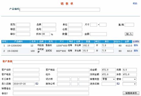
Task: Click the first 装饰公司 input box
Action: 63,84
